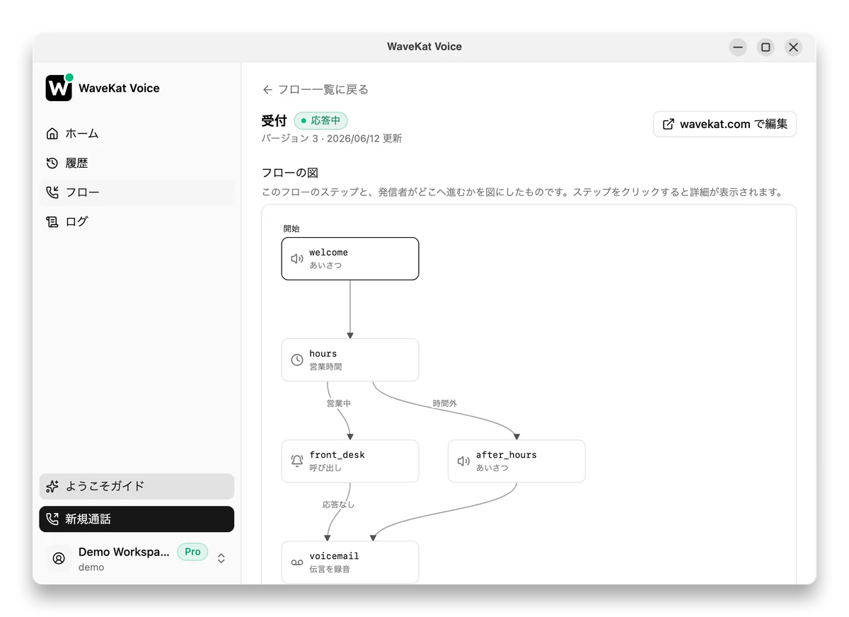Click the back arrow icon before フロー一覧に戻る
This screenshot has width=849, height=617.
pyautogui.click(x=267, y=90)
